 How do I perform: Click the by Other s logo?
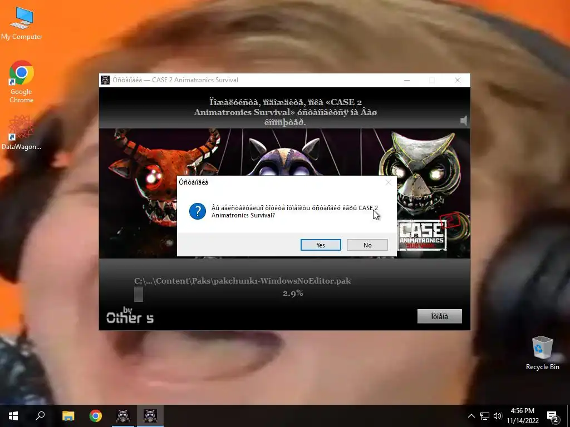click(130, 315)
